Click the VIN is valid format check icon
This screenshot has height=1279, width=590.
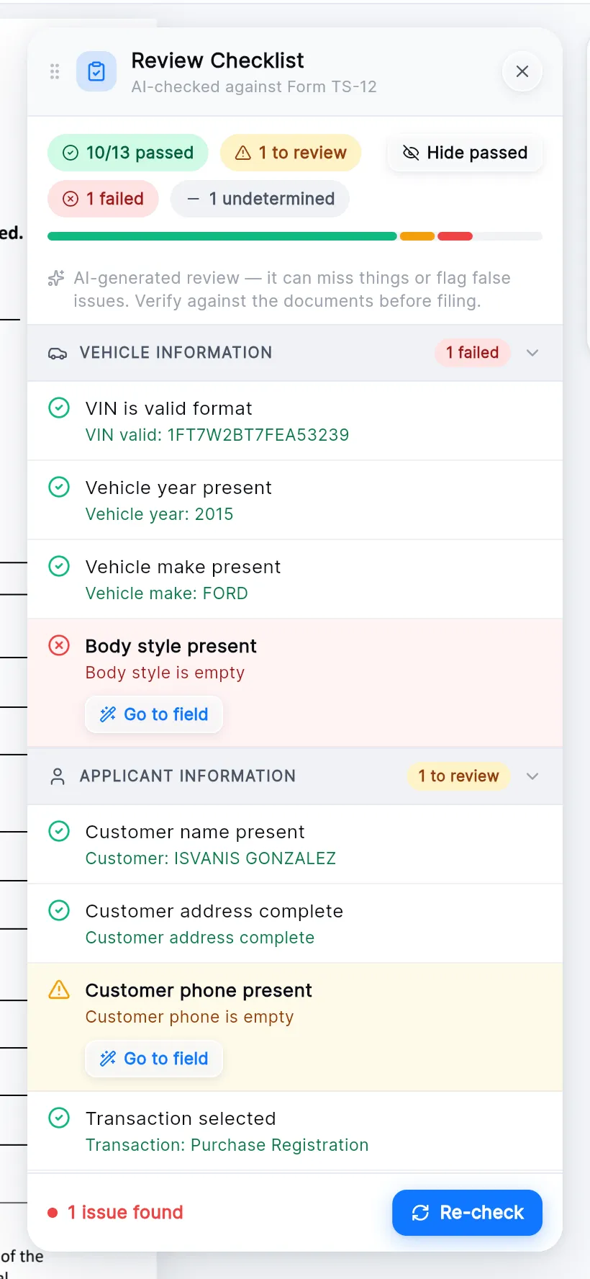[59, 408]
